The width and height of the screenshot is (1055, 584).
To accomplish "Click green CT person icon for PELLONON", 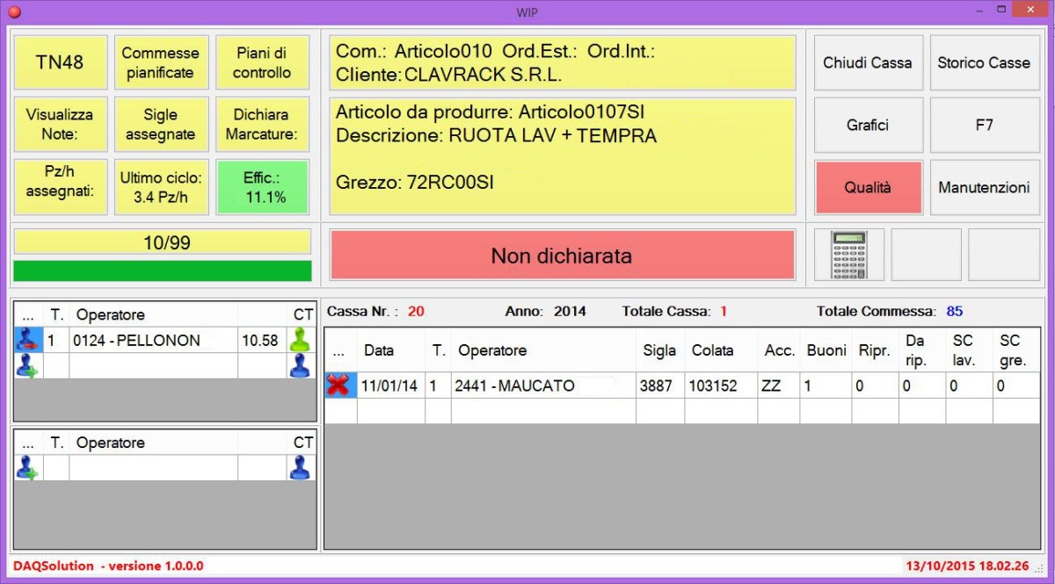I will coord(300,341).
